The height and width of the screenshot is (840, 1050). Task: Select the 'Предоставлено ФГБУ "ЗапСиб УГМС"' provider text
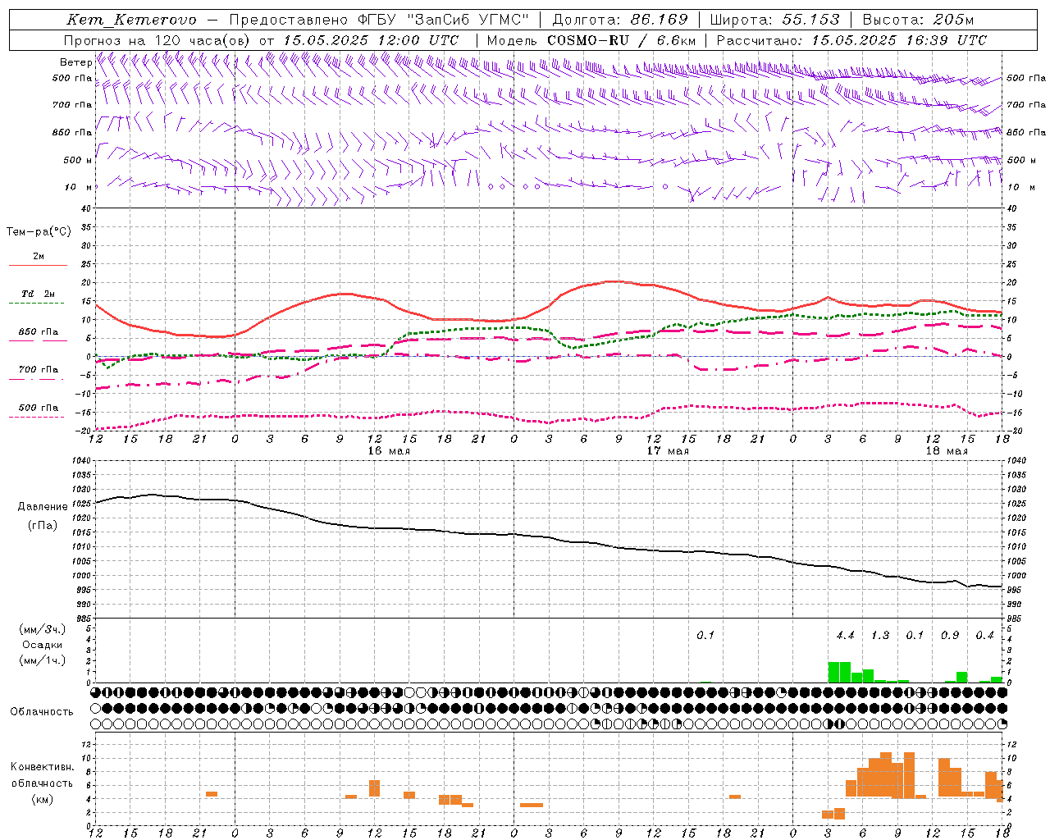click(x=380, y=20)
